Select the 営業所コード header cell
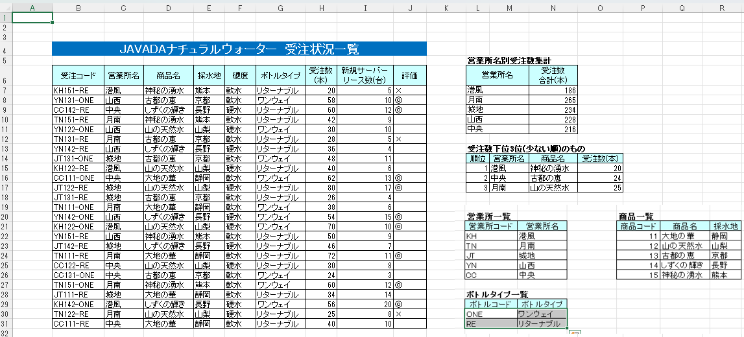This screenshot has height=337, width=744. (491, 226)
